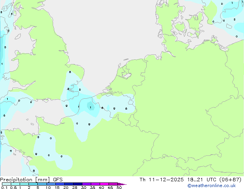244x189 pixels.
Task: Click the weatheronline.co.uk watermark link
Action: point(212,186)
